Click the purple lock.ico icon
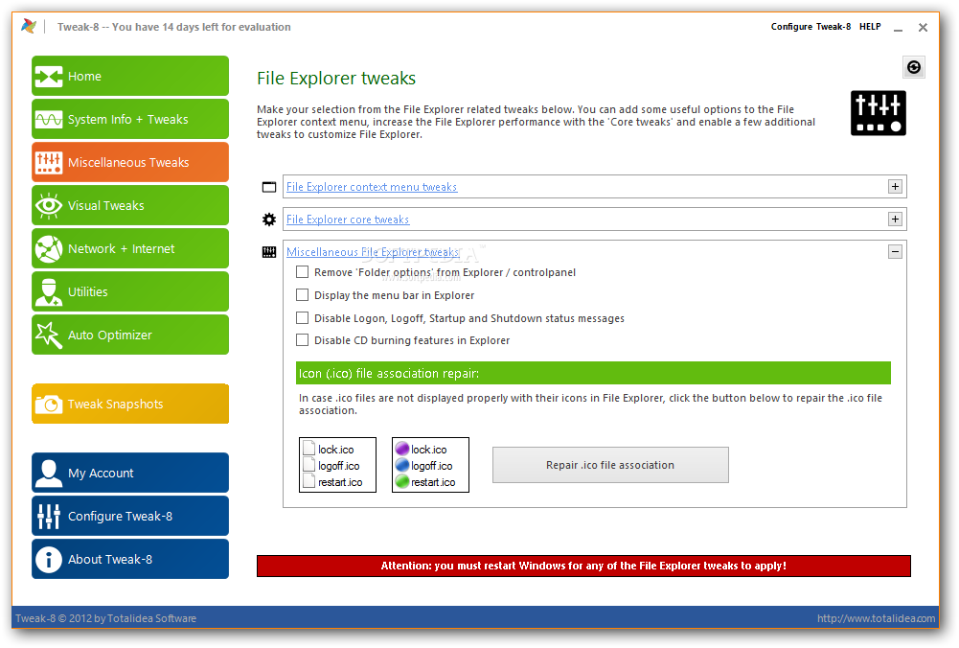Viewport: 959px width, 648px height. tap(401, 450)
